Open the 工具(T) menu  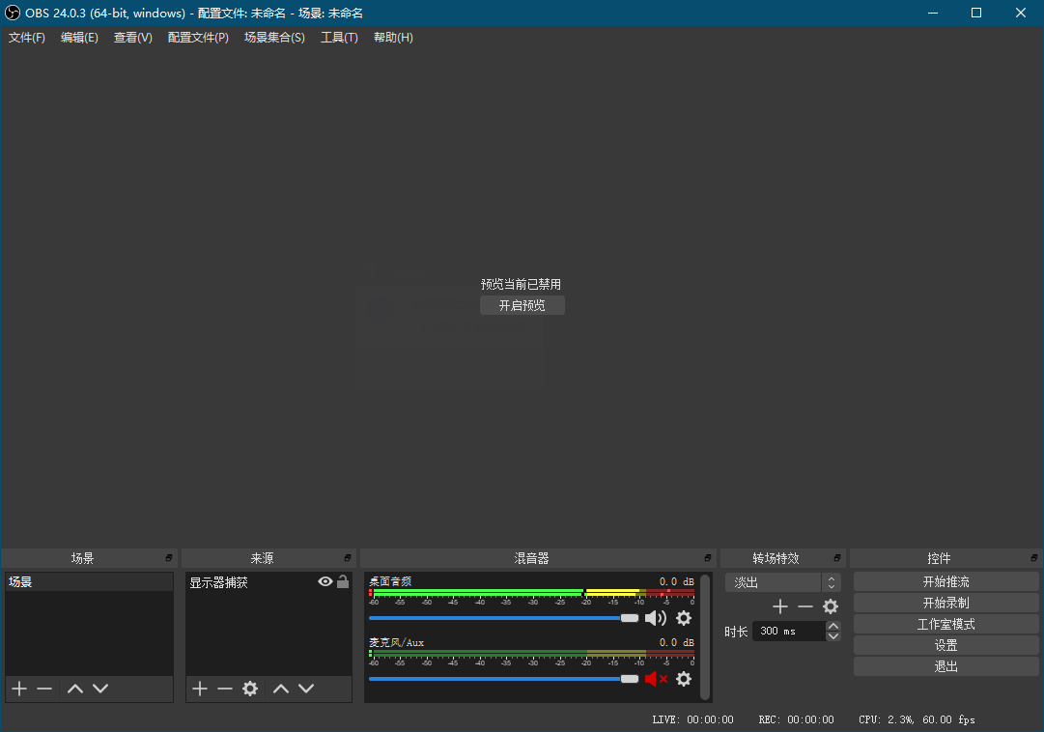click(339, 38)
